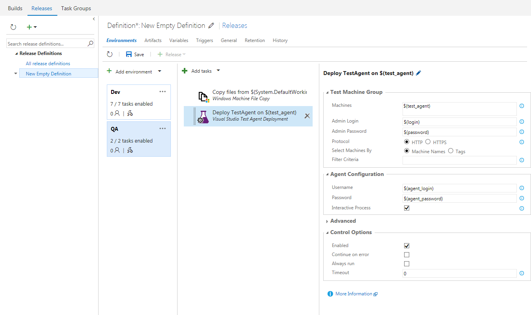This screenshot has height=315, width=531.
Task: Open the Dev environment ellipsis menu
Action: [x=163, y=92]
